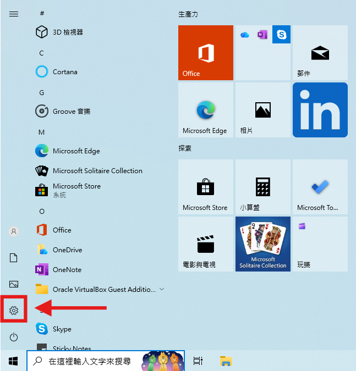Launch Office from the app list

click(x=53, y=230)
